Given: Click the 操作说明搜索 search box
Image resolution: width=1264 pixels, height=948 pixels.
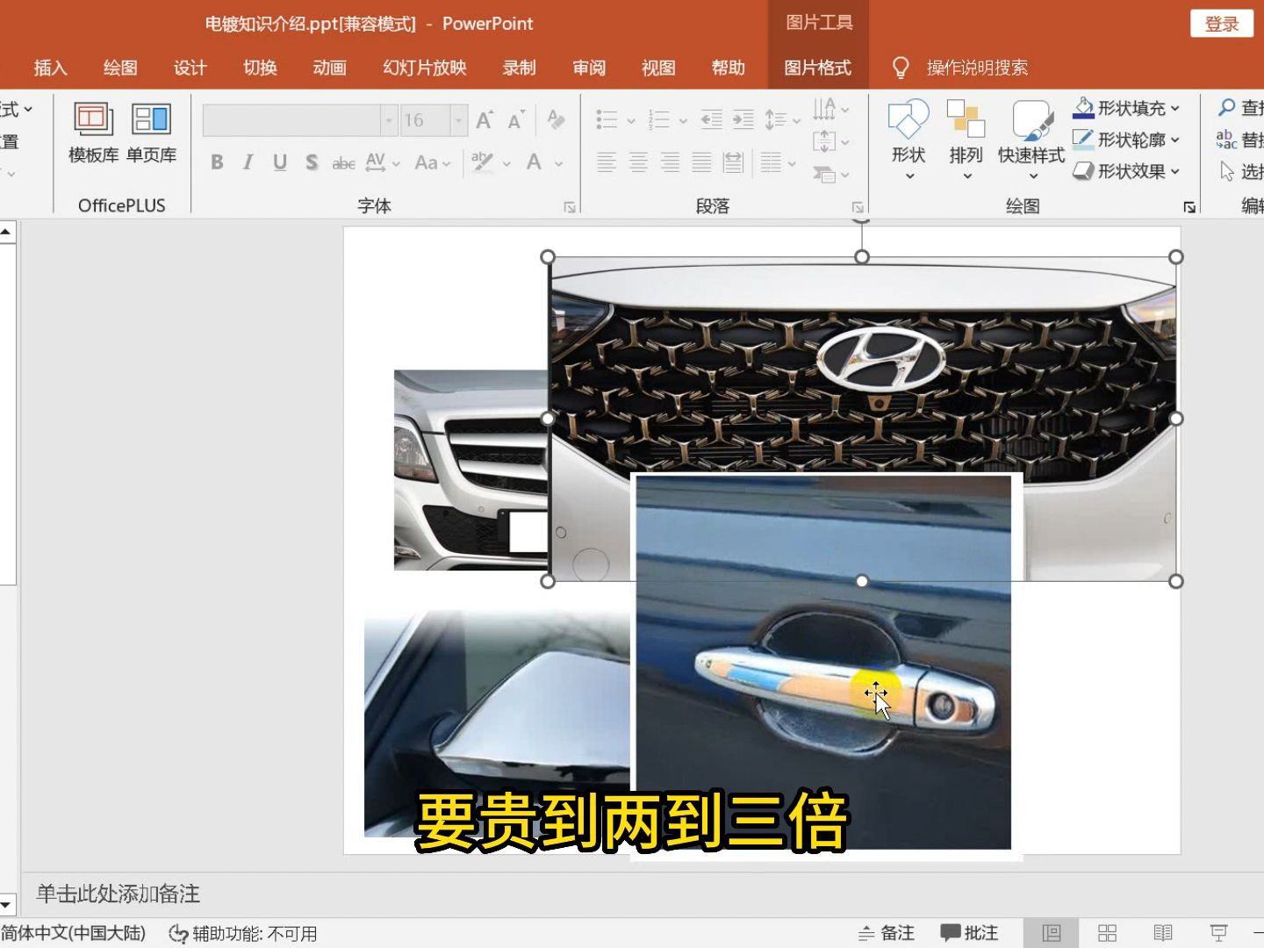Looking at the screenshot, I should [977, 68].
